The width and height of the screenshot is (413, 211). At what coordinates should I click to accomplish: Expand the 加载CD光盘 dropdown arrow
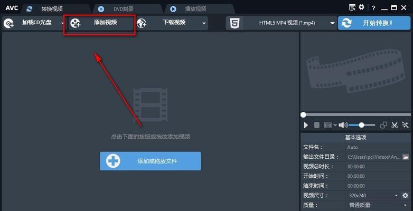click(63, 23)
